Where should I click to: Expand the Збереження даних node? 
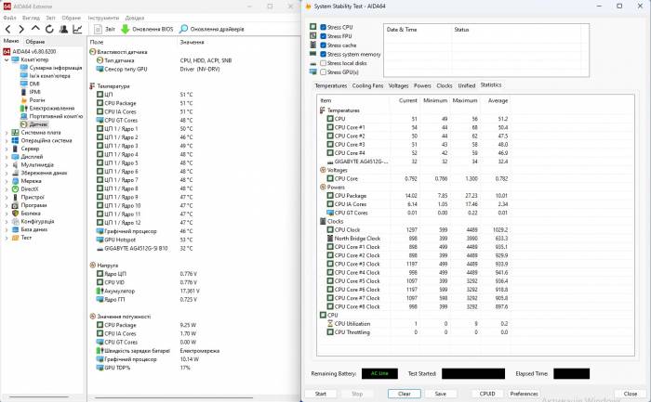coord(7,173)
